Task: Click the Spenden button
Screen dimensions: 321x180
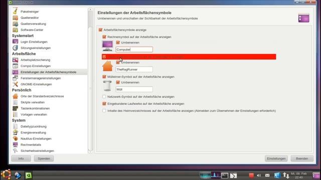Action: (x=44, y=158)
